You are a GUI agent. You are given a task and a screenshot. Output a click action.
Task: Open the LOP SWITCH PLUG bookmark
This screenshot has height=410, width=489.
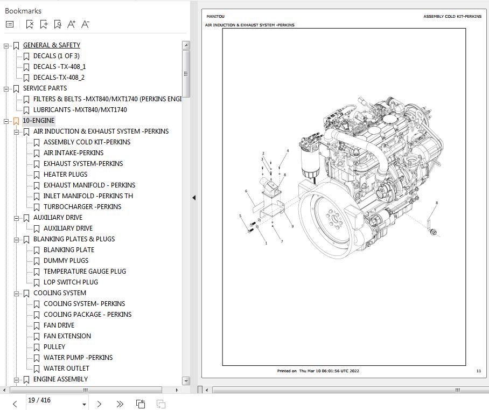pos(71,282)
